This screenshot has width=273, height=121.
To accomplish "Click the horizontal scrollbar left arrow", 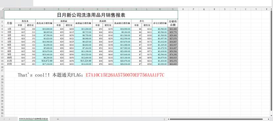I will point(168,119).
